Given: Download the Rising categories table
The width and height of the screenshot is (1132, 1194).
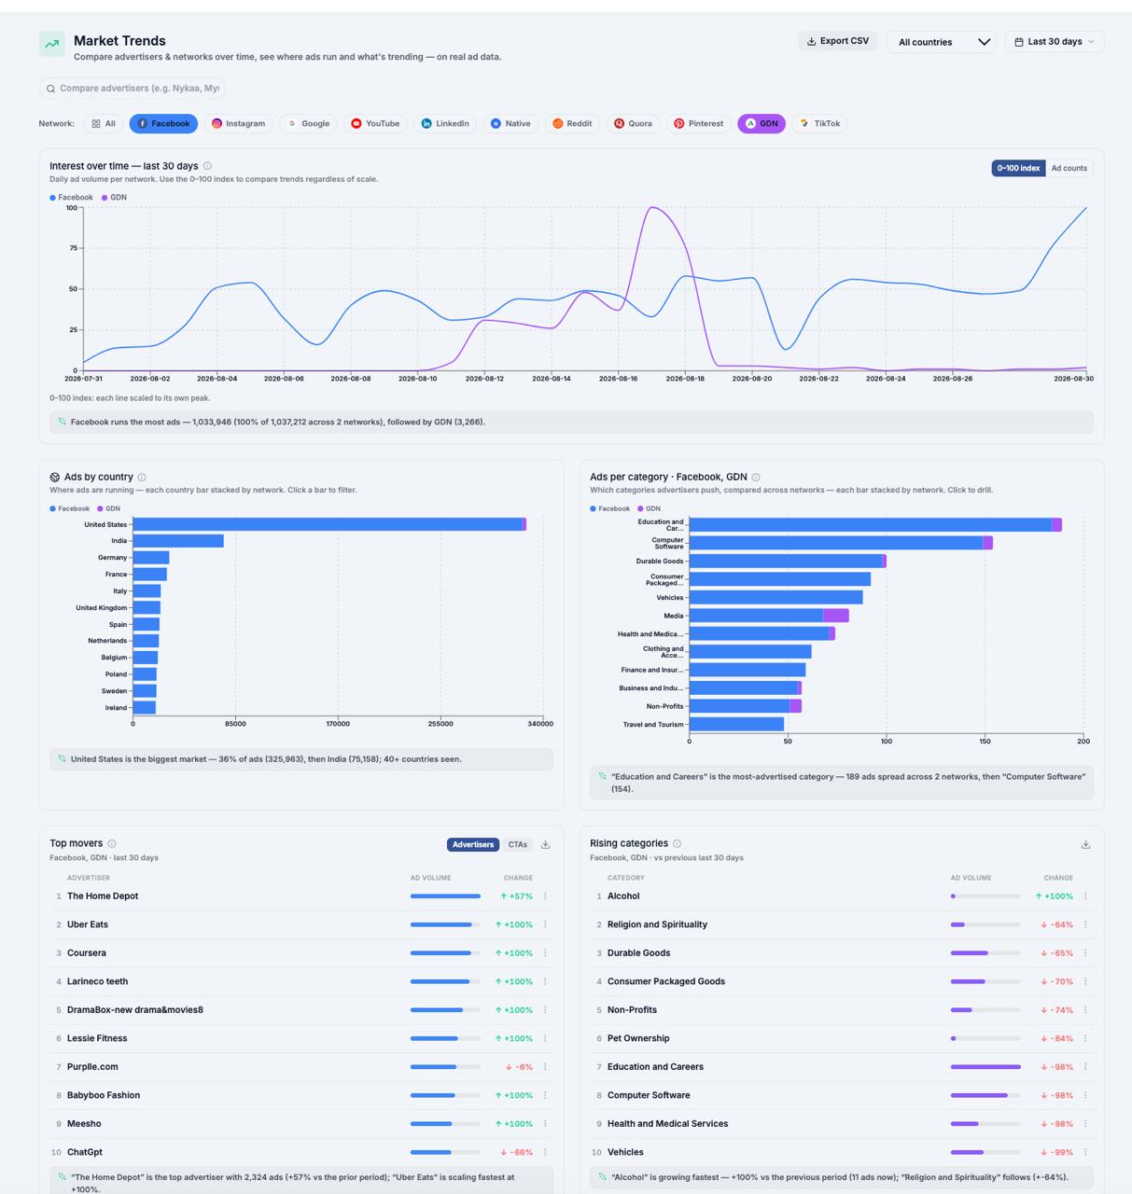Looking at the screenshot, I should (x=1085, y=844).
